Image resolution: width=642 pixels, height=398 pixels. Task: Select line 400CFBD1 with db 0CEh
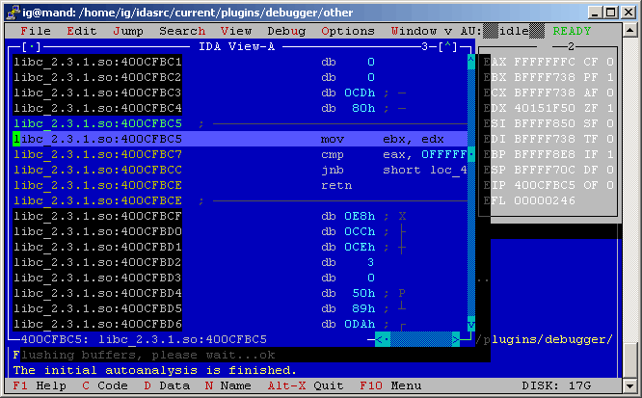pos(240,247)
